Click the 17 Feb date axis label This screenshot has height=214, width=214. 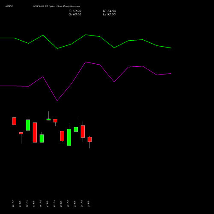coord(48,203)
